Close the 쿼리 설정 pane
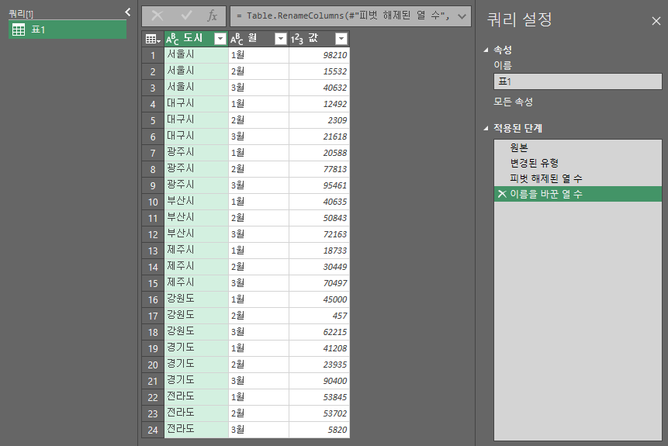 pyautogui.click(x=656, y=21)
